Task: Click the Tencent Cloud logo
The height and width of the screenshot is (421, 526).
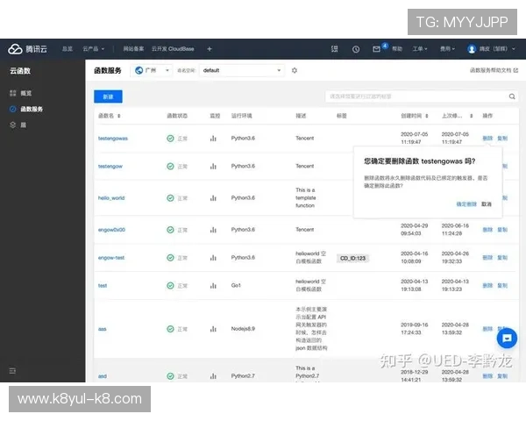Action: (x=28, y=49)
